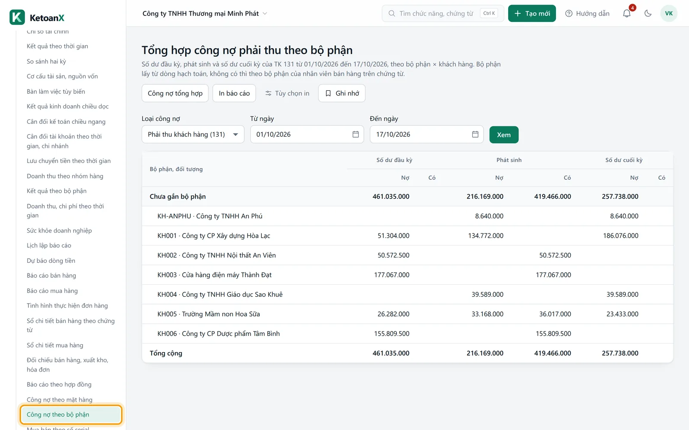Screen dimensions: 689x430
Task: Open Dự báo dòng tiền menu item
Action: [51, 261]
